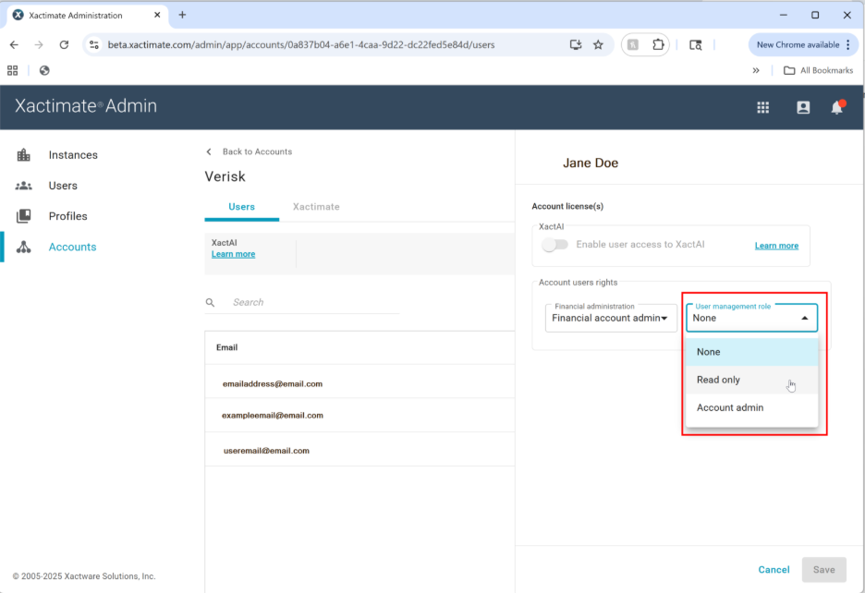Click the site information icon in address bar

click(x=94, y=44)
